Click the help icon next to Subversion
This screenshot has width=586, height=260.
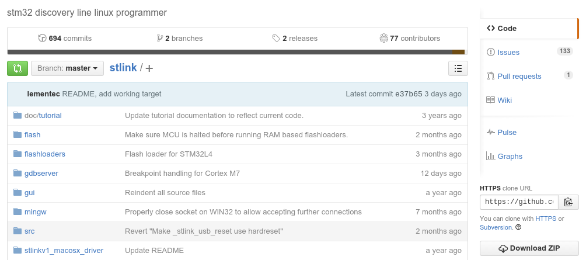518,227
